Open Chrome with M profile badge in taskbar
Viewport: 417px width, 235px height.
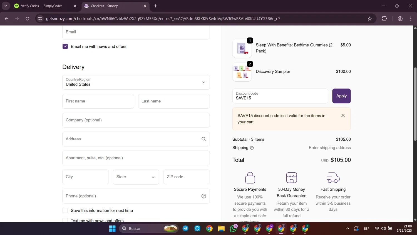(269, 228)
